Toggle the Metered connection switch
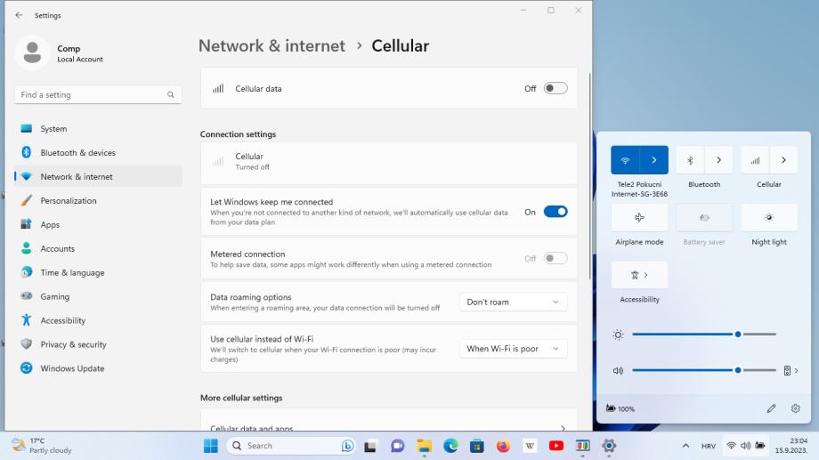Viewport: 819px width, 460px height. click(x=555, y=258)
